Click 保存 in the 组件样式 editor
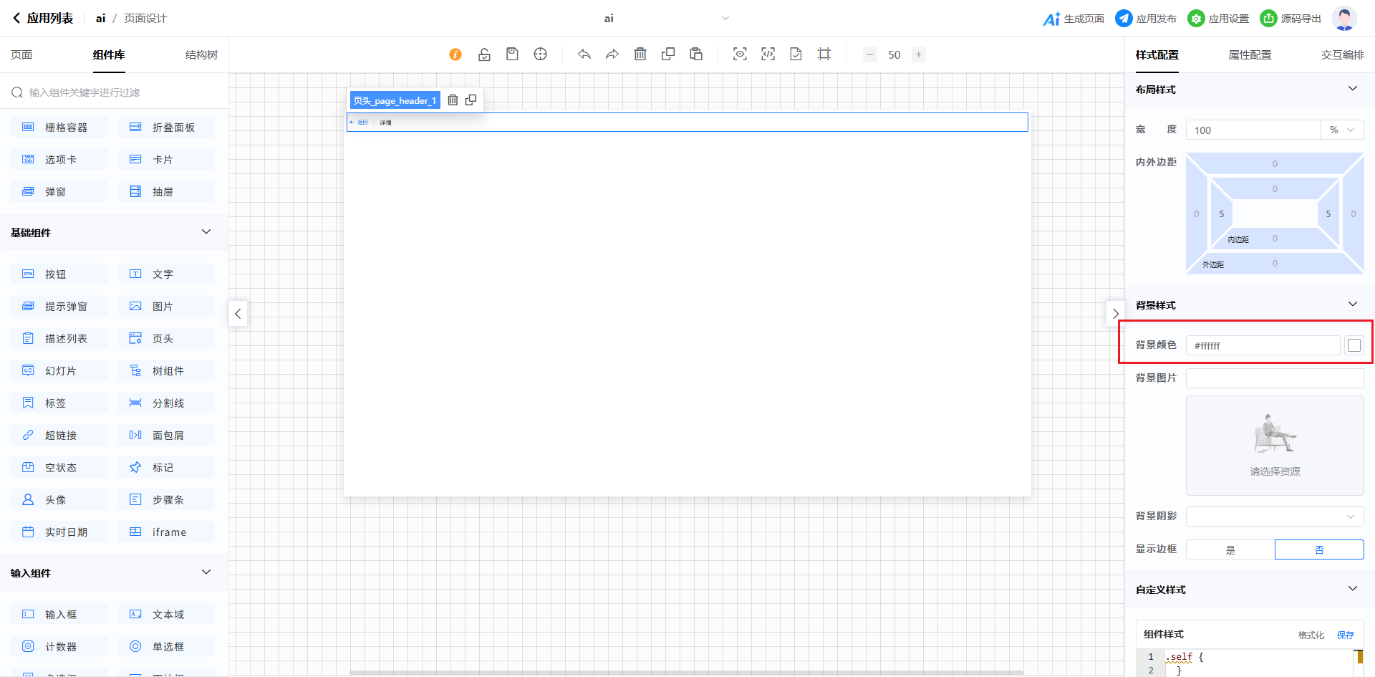The image size is (1375, 677). click(x=1346, y=635)
